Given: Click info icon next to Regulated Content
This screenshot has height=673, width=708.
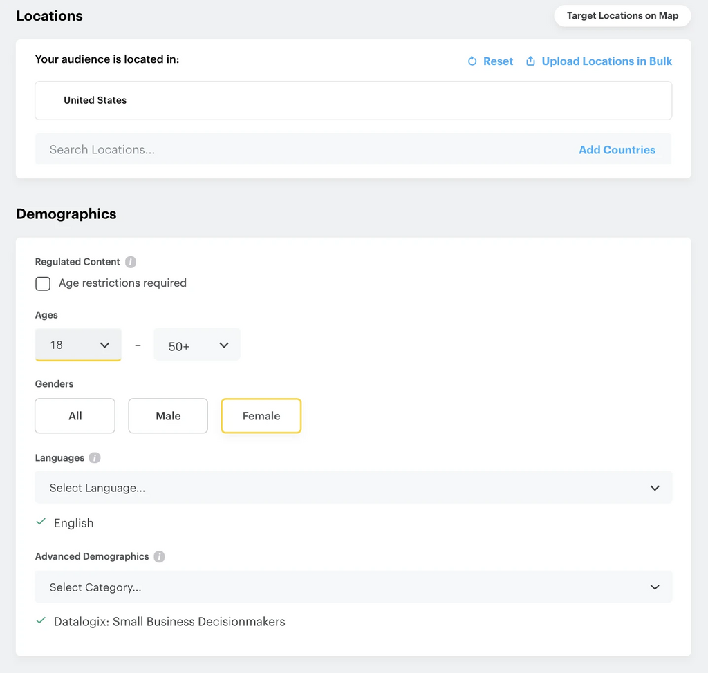Looking at the screenshot, I should (x=131, y=262).
